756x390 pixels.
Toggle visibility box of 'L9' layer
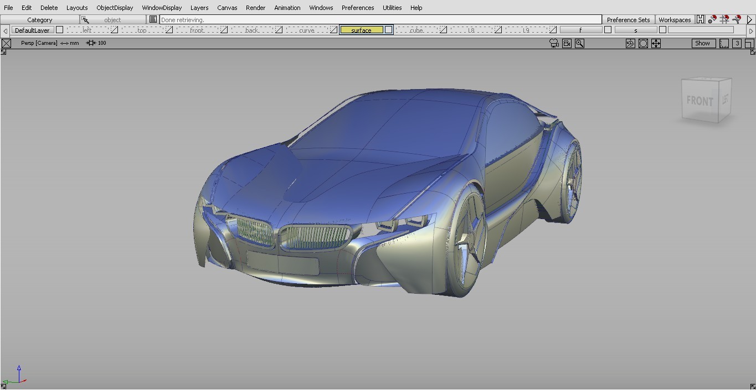tap(553, 30)
